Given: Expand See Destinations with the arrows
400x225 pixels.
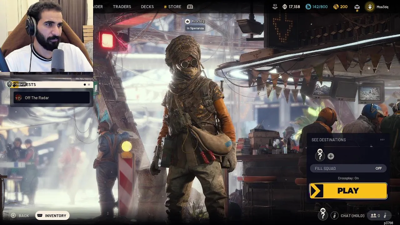Looking at the screenshot, I should point(382,140).
